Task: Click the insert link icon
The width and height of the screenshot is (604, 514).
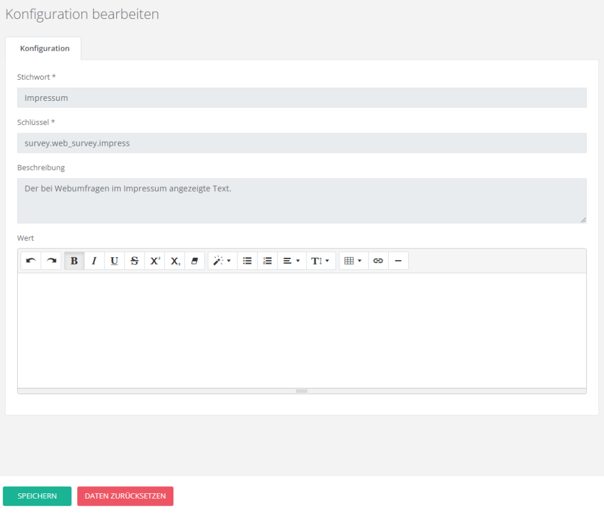Action: click(x=378, y=261)
